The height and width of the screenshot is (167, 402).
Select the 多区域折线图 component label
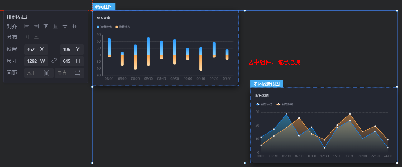point(267,84)
